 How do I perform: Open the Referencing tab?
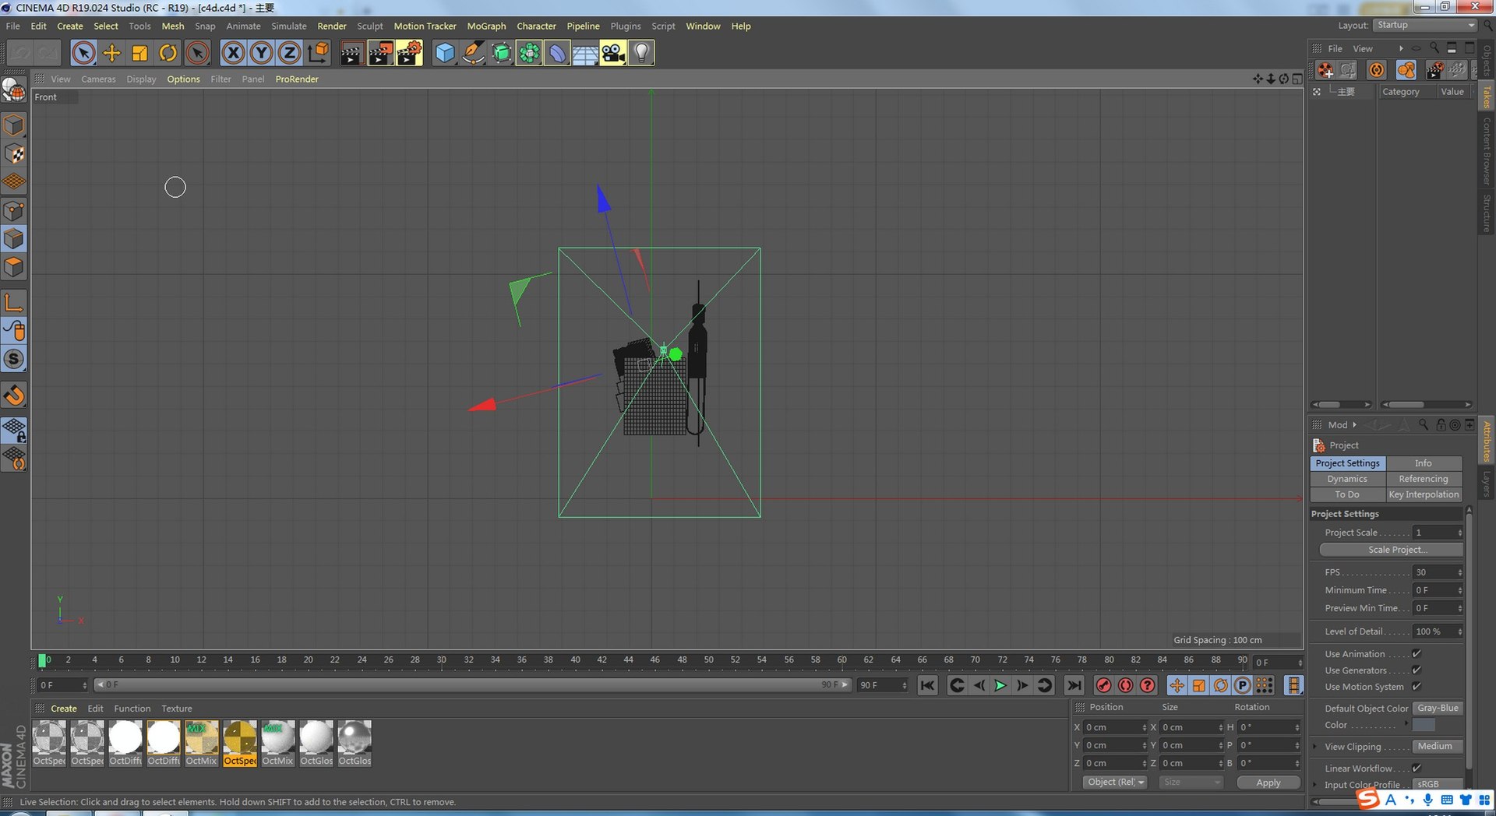(x=1424, y=479)
